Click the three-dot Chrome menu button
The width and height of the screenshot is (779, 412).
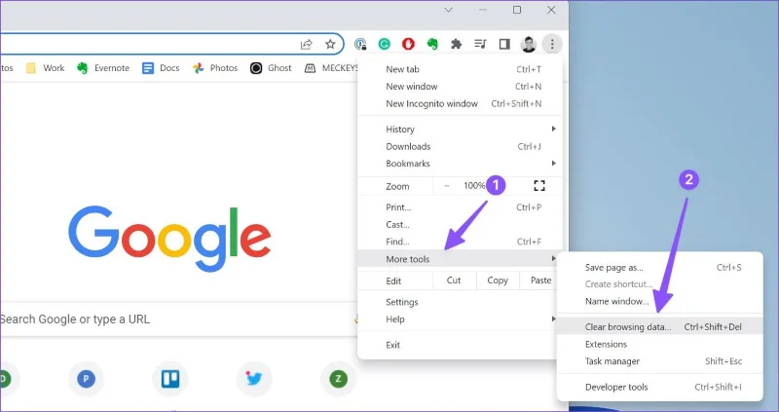coord(552,44)
